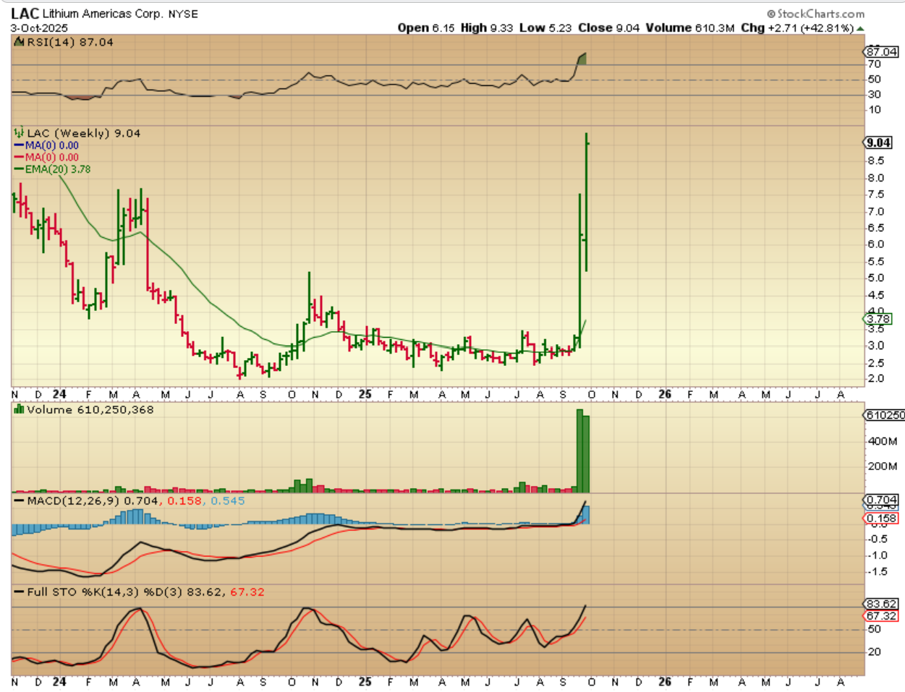This screenshot has height=692, width=905.
Task: Click the blue MA(0) legend entry
Action: pyautogui.click(x=47, y=145)
